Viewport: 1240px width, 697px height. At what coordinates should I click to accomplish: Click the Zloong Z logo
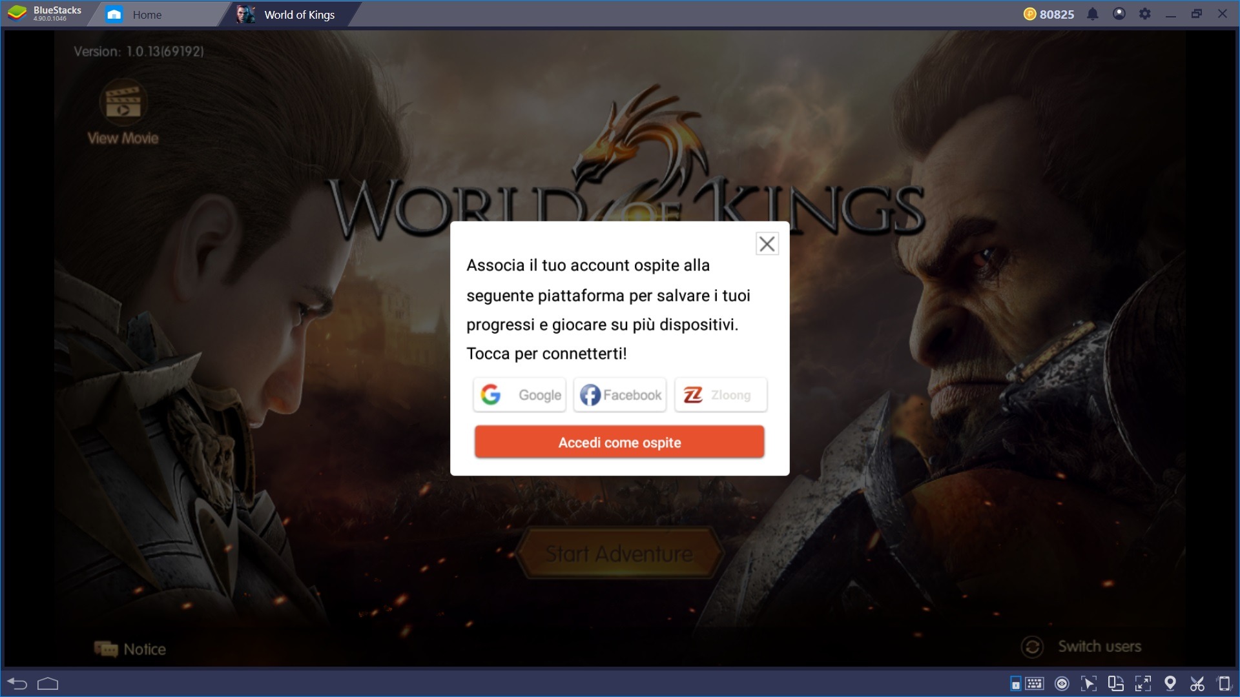[x=693, y=395]
